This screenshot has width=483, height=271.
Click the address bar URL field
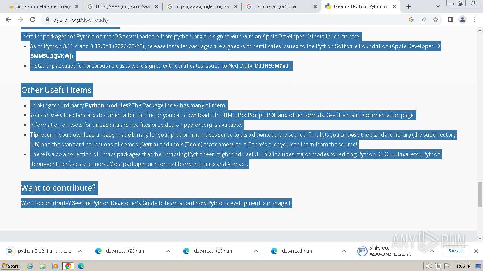click(226, 20)
